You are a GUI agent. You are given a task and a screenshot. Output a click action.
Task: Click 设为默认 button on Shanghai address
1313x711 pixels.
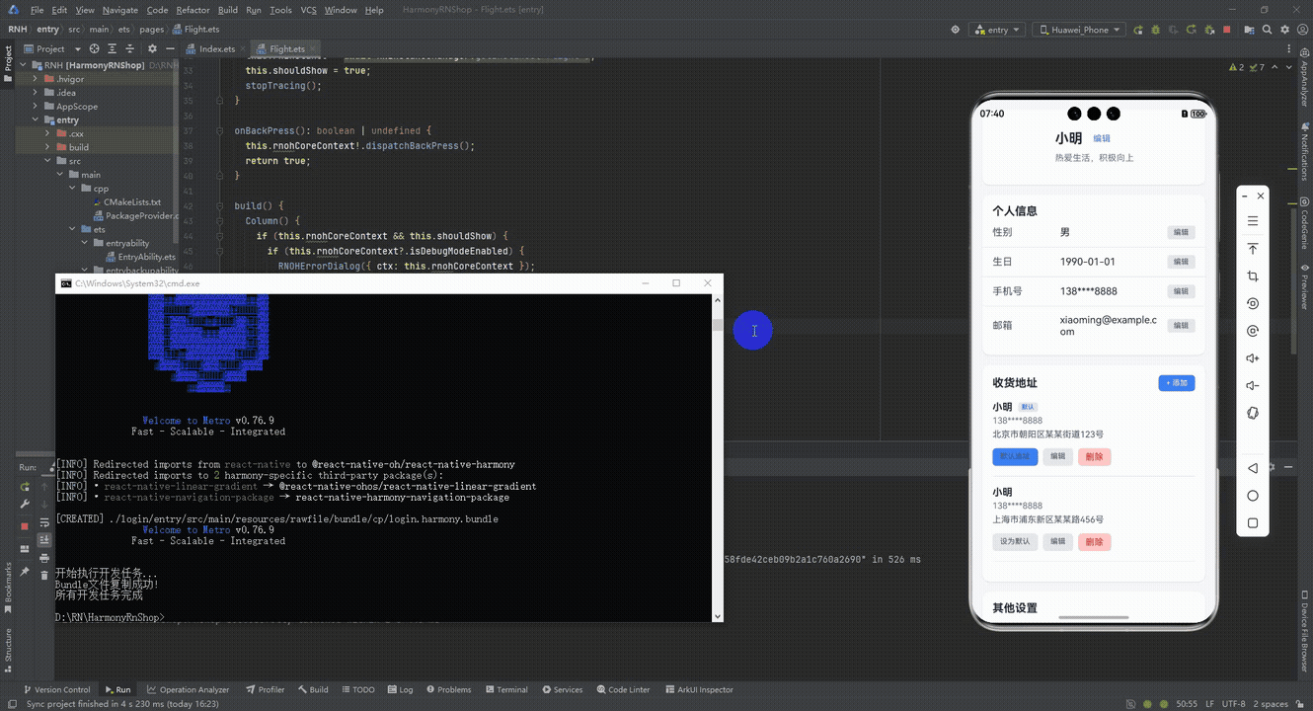click(1015, 542)
